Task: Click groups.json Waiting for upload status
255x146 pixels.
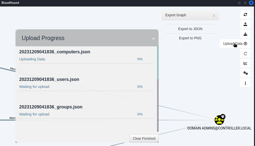Action: point(34,114)
